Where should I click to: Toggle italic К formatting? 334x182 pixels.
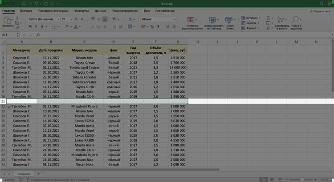(36, 27)
